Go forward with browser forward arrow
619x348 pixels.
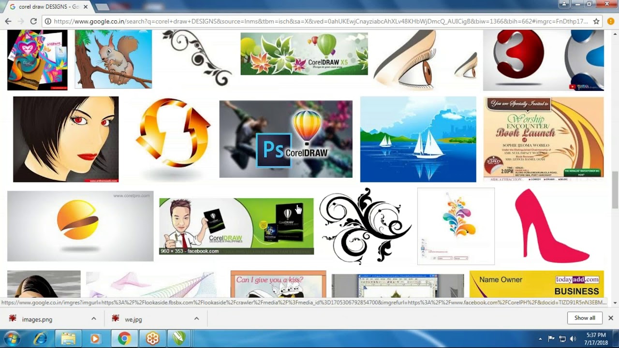21,21
